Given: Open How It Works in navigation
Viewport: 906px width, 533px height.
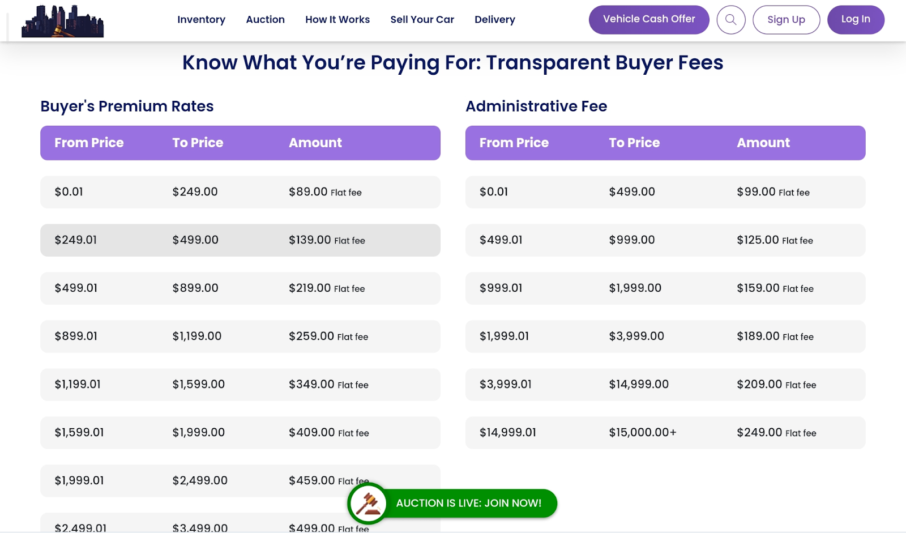Looking at the screenshot, I should (x=337, y=20).
